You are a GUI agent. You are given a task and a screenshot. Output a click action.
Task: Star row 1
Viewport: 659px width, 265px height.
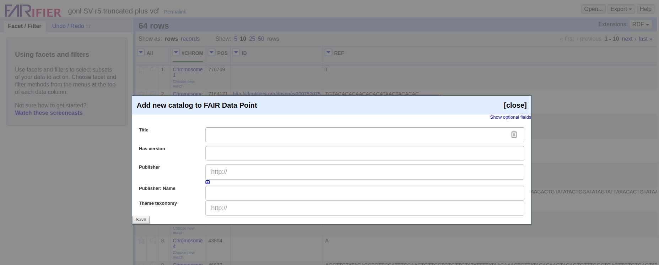(x=141, y=69)
